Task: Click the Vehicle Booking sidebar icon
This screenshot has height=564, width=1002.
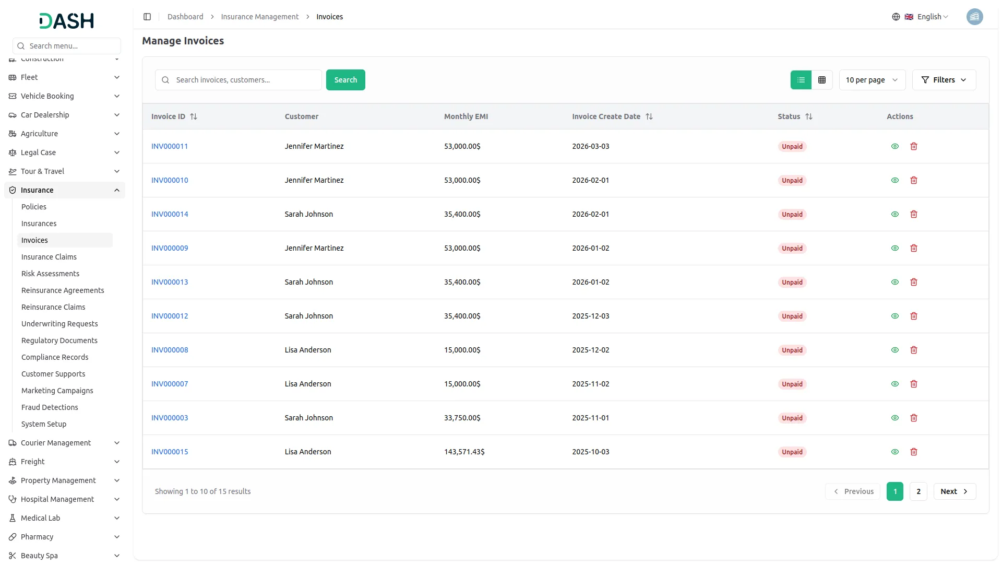Action: coord(13,96)
